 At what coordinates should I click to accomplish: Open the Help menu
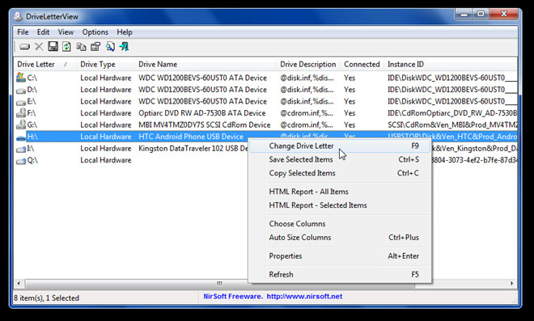click(x=125, y=32)
